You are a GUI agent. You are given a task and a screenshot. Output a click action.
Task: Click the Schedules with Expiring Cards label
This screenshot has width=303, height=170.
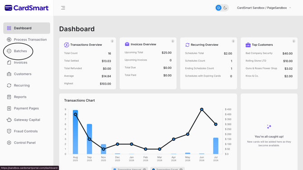[x=203, y=76]
